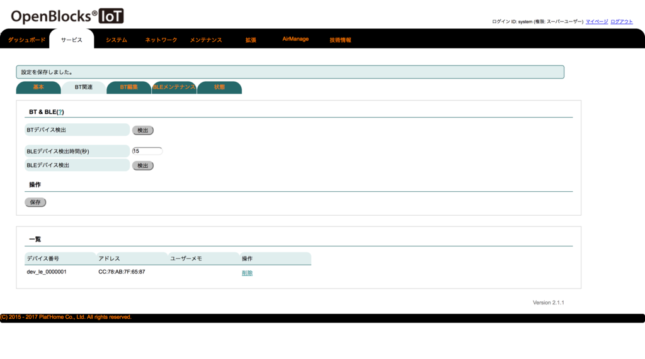Click the Plat'Home copyright footer text
This screenshot has width=645, height=359.
66,317
